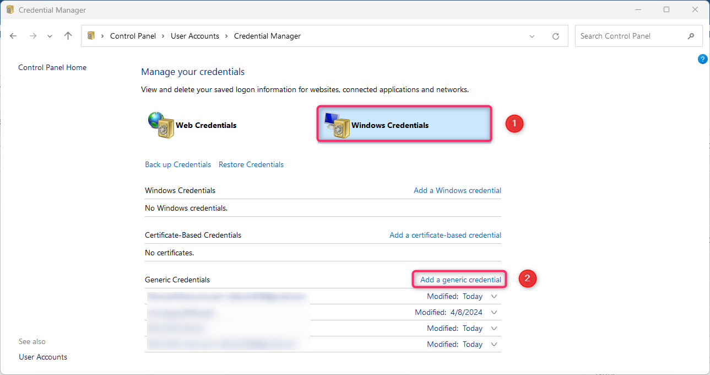
Task: Navigate to Control Panel via breadcrumb
Action: coord(133,36)
